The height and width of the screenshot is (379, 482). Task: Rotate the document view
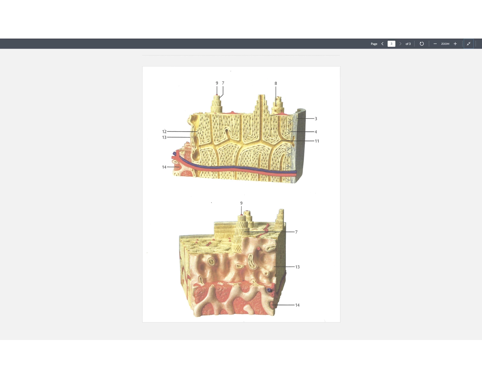coord(422,44)
